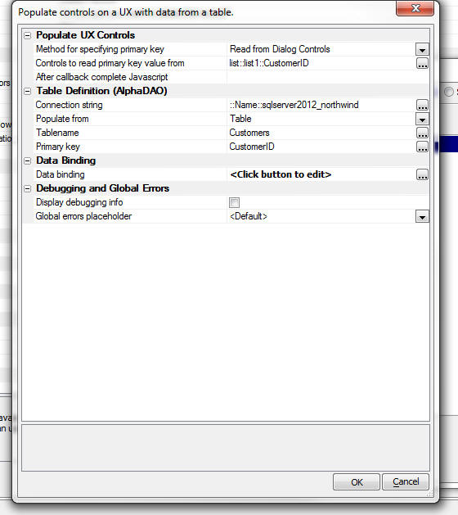Select the radio button behind the dialog
The height and width of the screenshot is (515, 458).
tap(449, 92)
